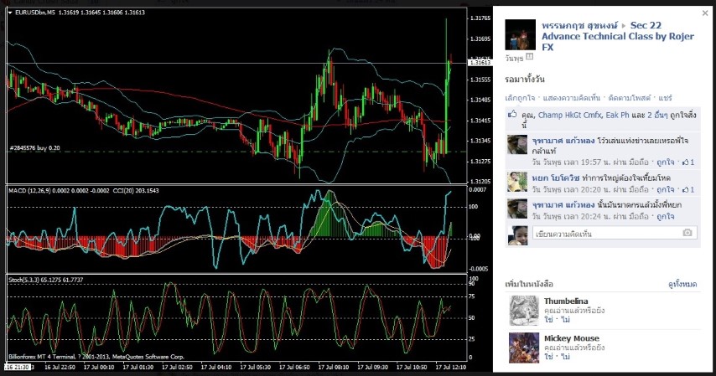Click the Mickey Mouse cover thumbnail
The width and height of the screenshot is (716, 376).
(524, 348)
